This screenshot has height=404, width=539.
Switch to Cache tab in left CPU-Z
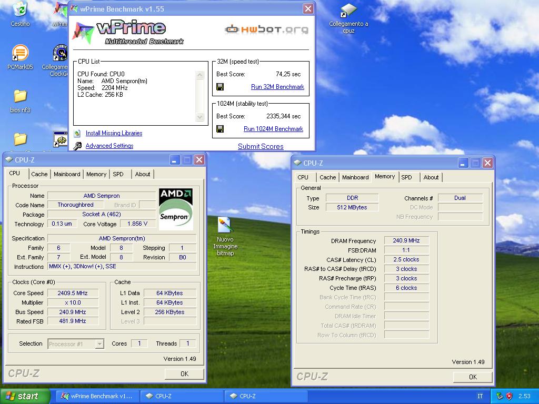(39, 174)
